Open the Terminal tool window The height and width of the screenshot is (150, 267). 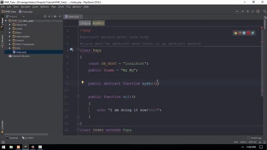(x=12, y=138)
